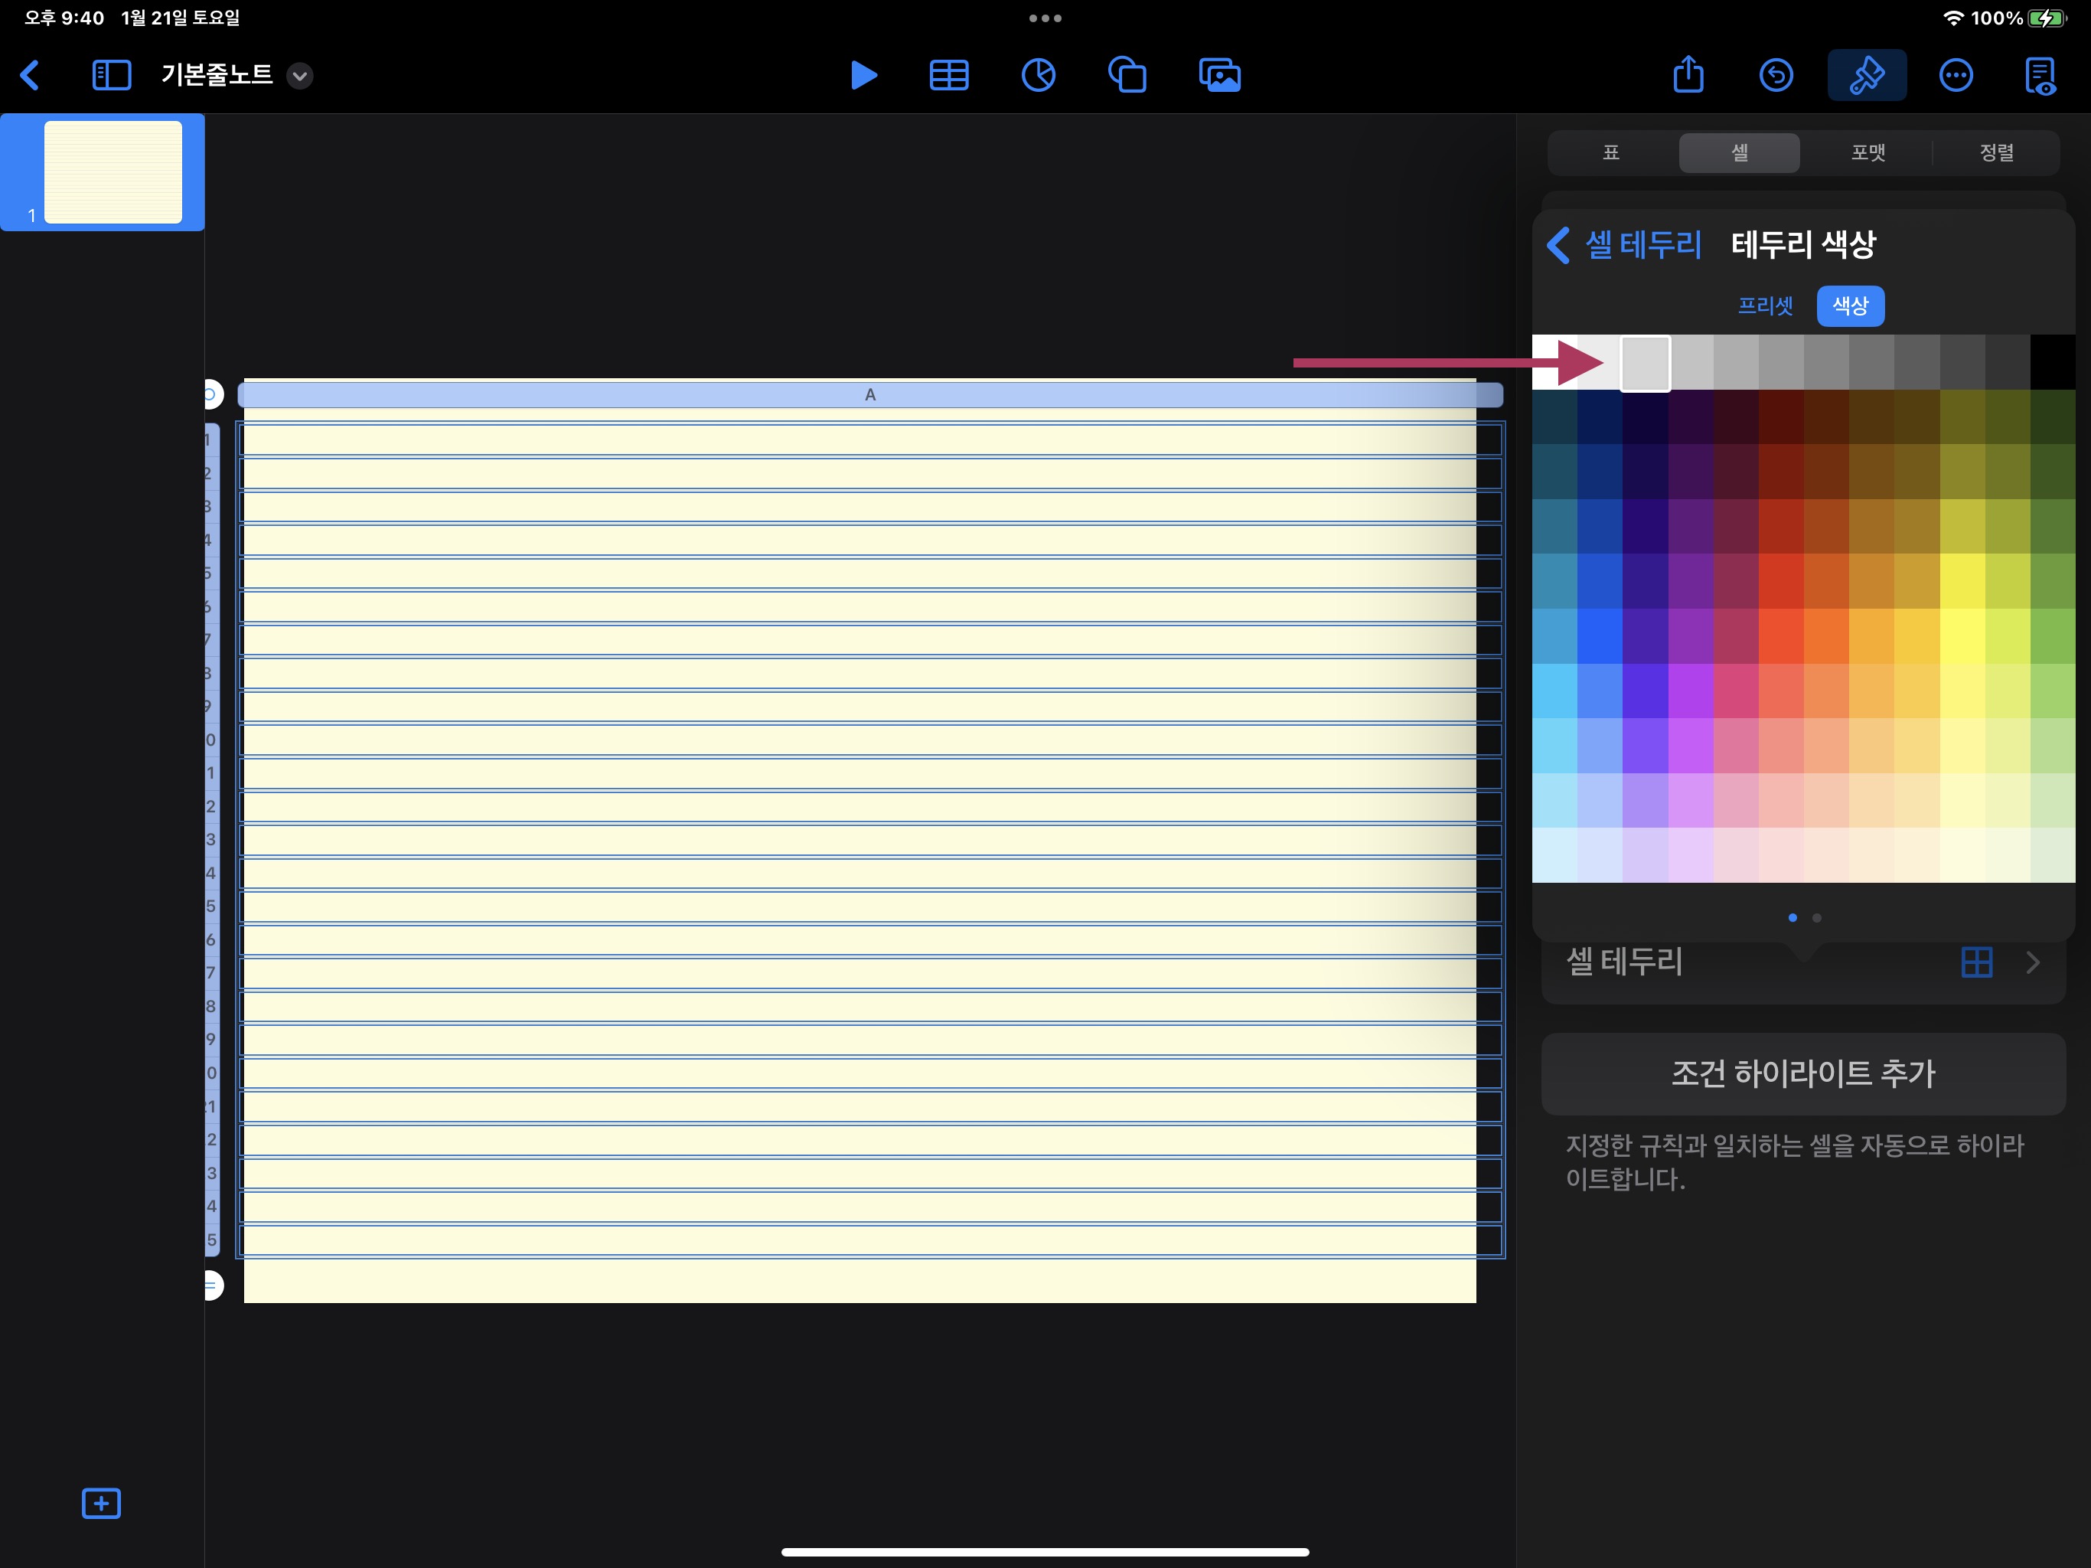This screenshot has width=2091, height=1568.
Task: Add a conditional highlight 조건 하이라이트 추가
Action: (1802, 1073)
